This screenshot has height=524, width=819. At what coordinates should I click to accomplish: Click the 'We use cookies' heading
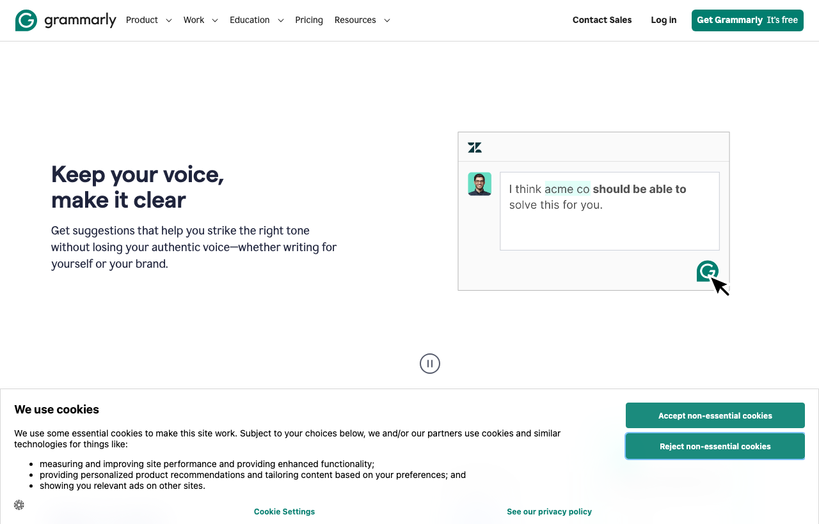coord(57,410)
